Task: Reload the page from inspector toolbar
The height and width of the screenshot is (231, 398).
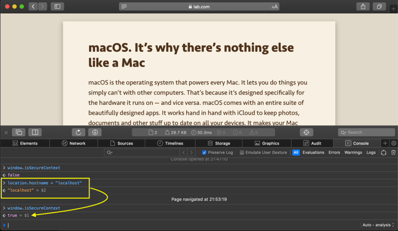Action: pos(79,132)
